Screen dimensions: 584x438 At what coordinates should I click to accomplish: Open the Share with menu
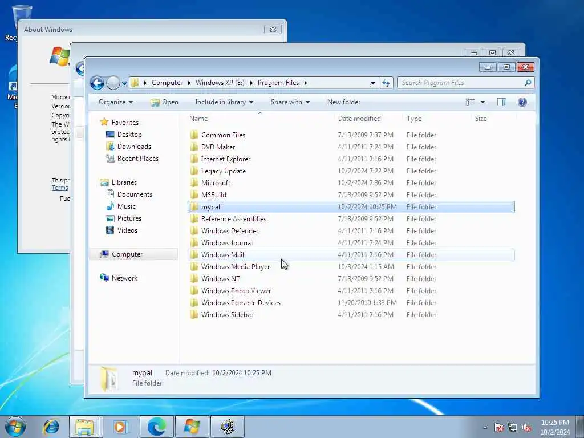click(290, 102)
